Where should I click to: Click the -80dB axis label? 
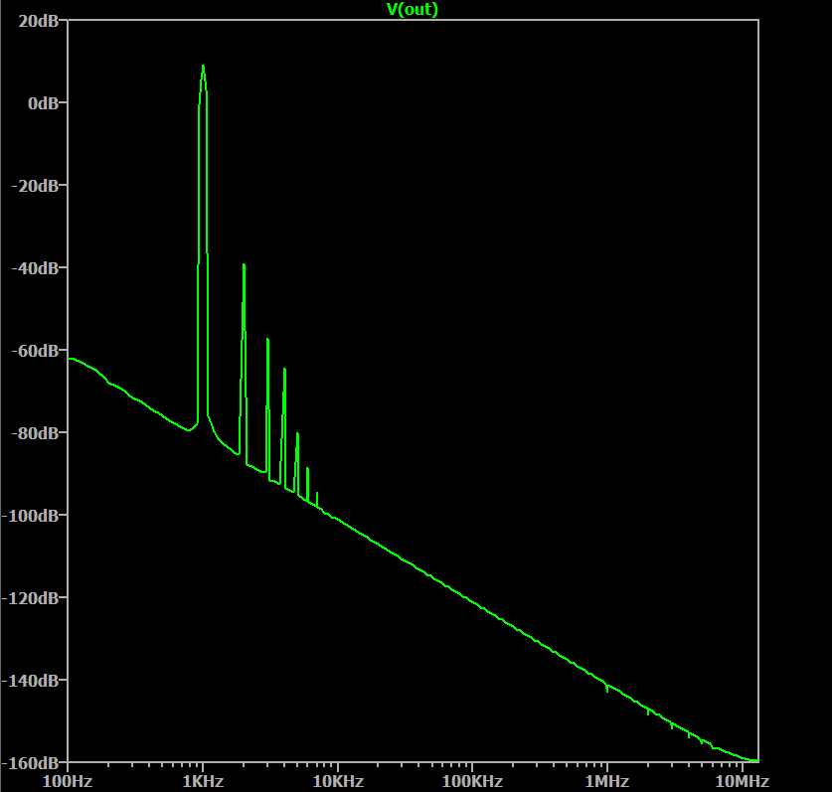[x=35, y=433]
